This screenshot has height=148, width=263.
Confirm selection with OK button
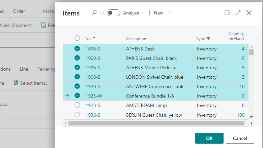click(x=209, y=138)
